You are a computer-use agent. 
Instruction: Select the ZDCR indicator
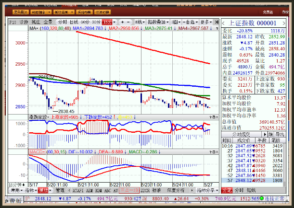point(145,190)
